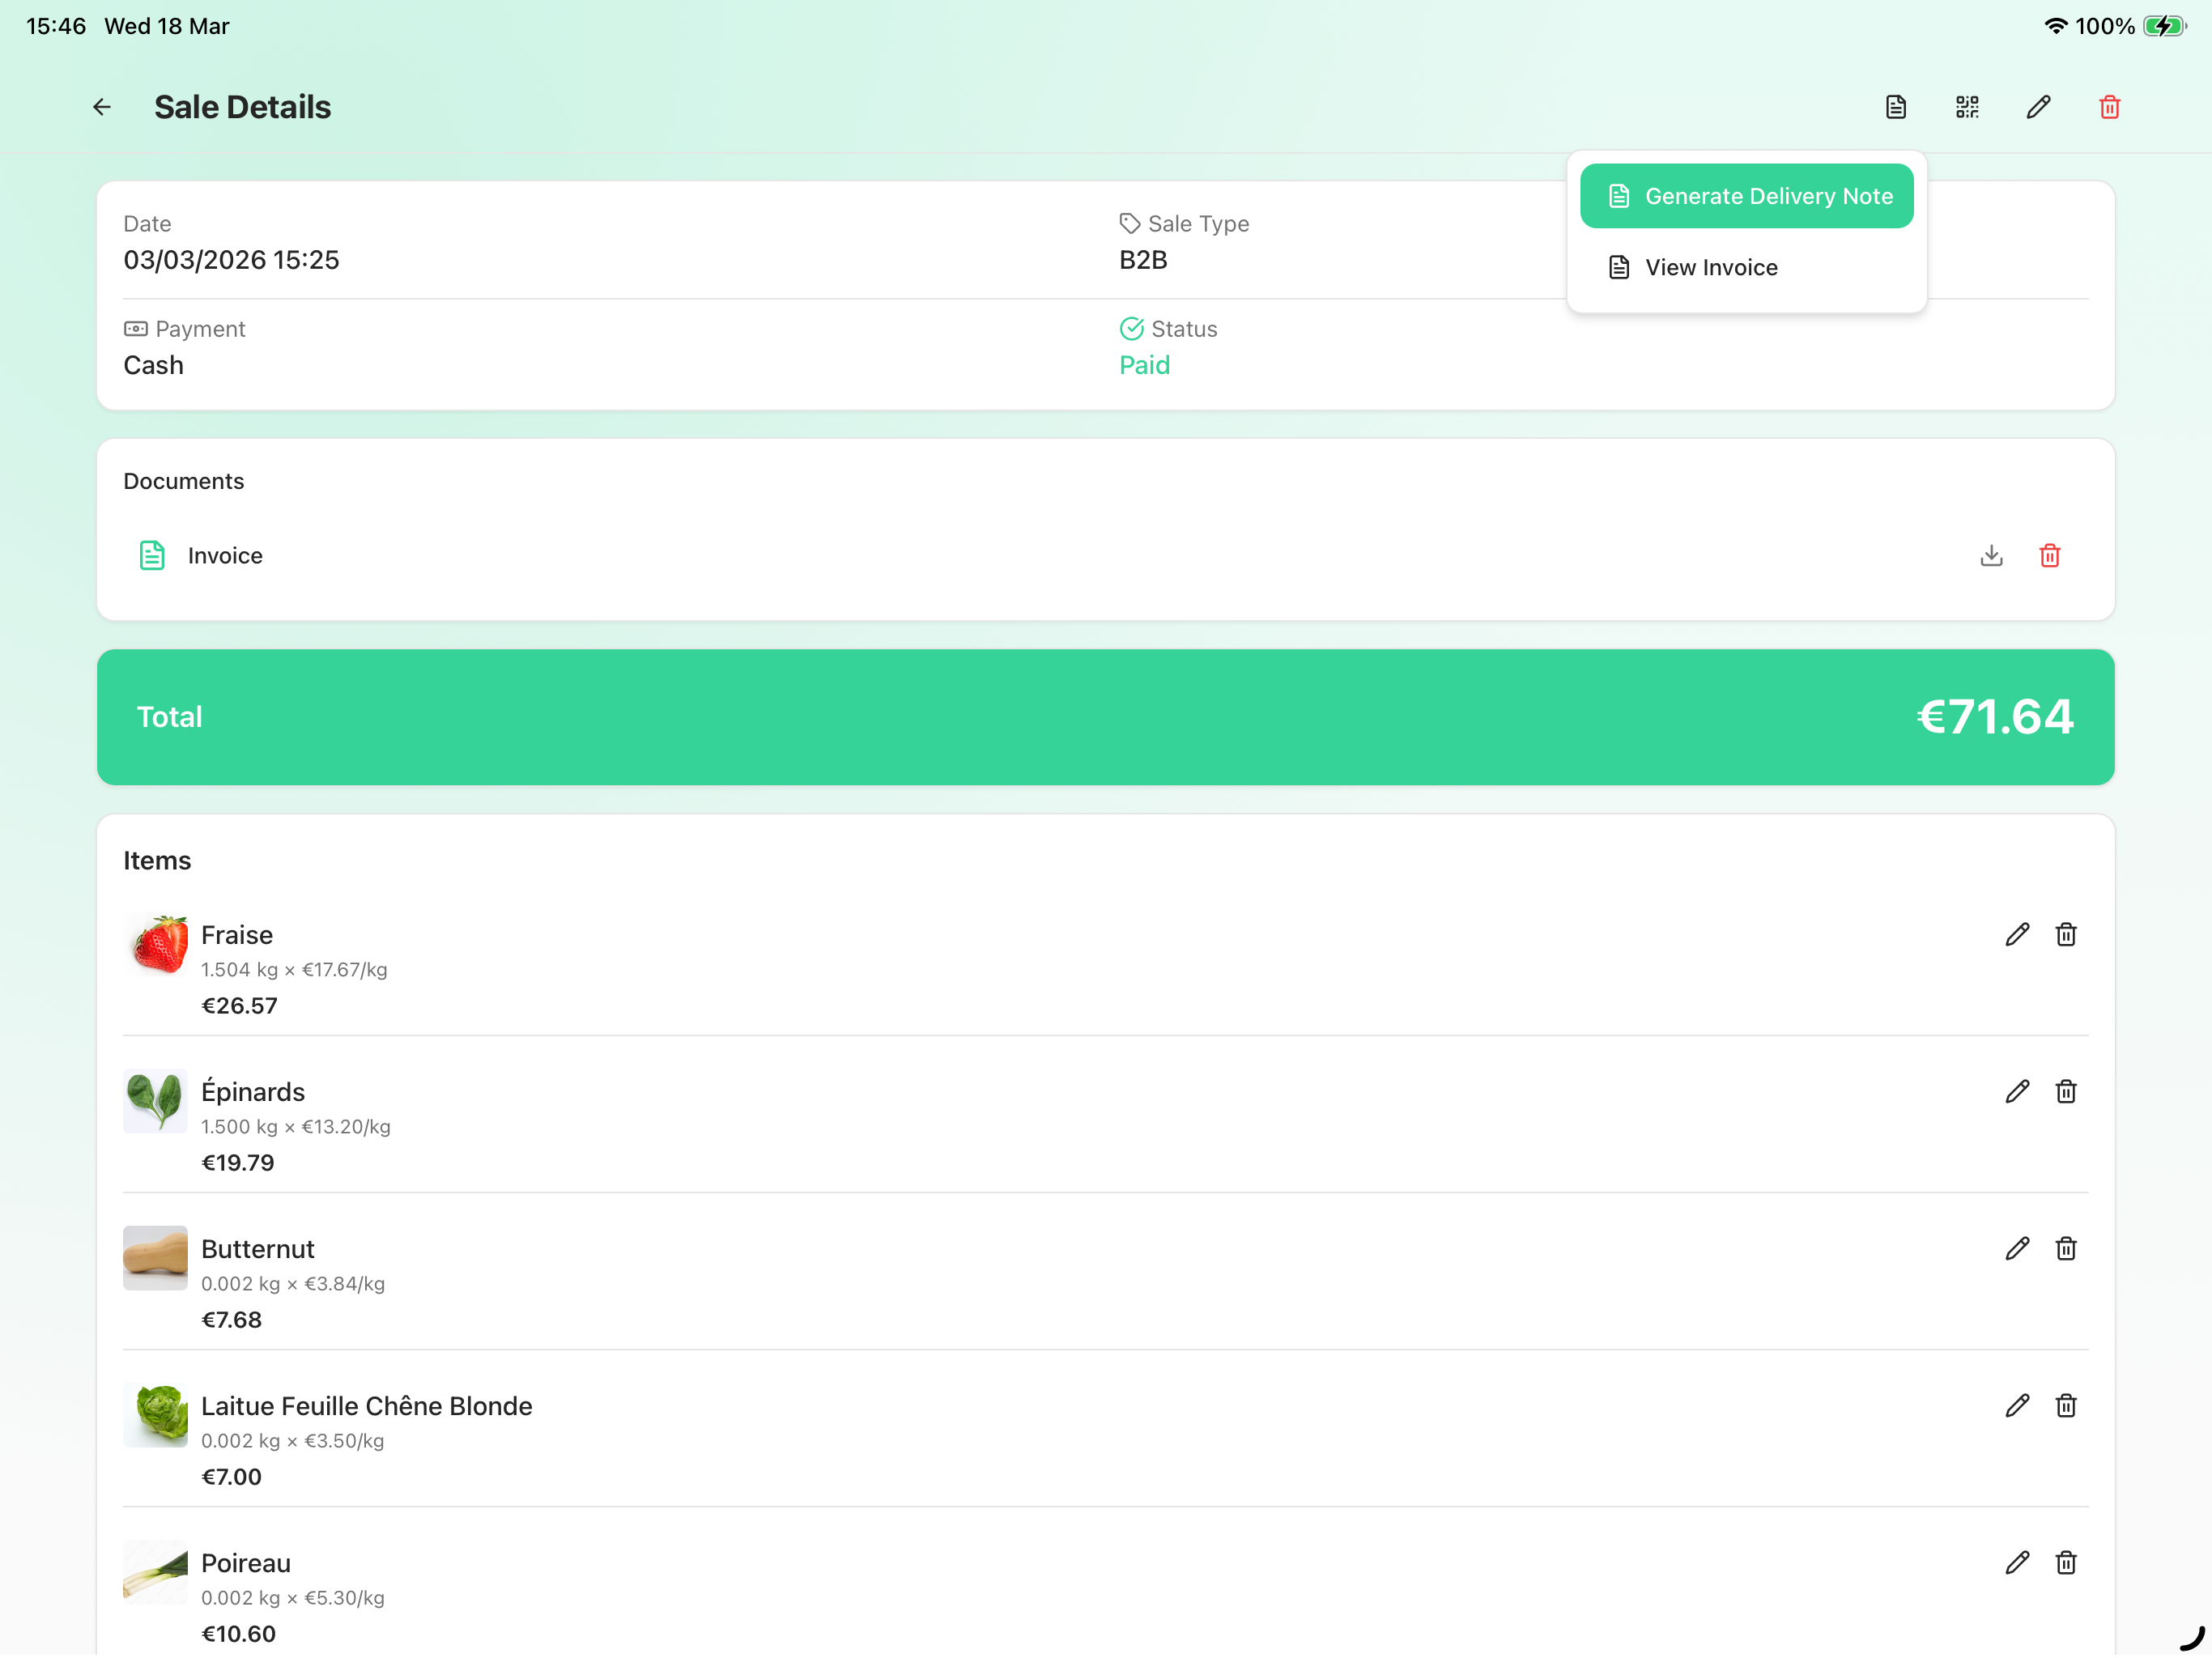Click the Fraise price €26.57
The height and width of the screenshot is (1658, 2212).
coord(239,1005)
